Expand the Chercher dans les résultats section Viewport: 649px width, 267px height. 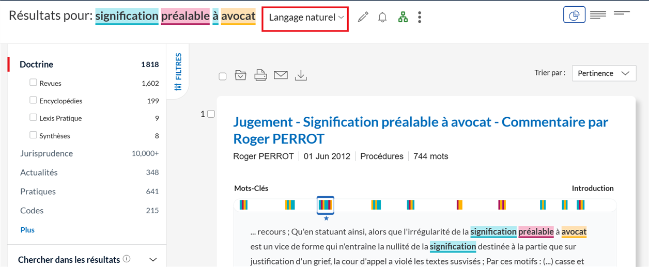click(153, 260)
